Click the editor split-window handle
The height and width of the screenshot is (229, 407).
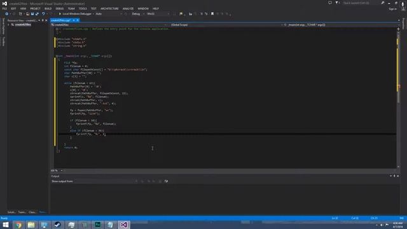[399, 29]
